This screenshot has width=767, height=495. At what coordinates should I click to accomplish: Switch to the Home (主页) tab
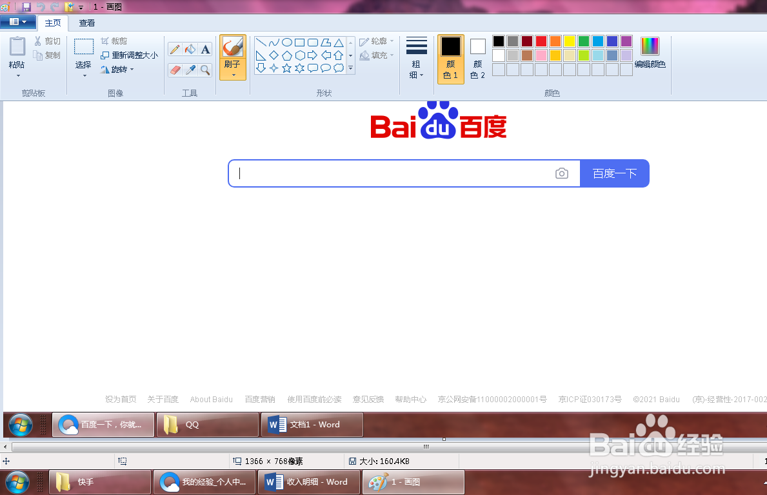pyautogui.click(x=53, y=23)
